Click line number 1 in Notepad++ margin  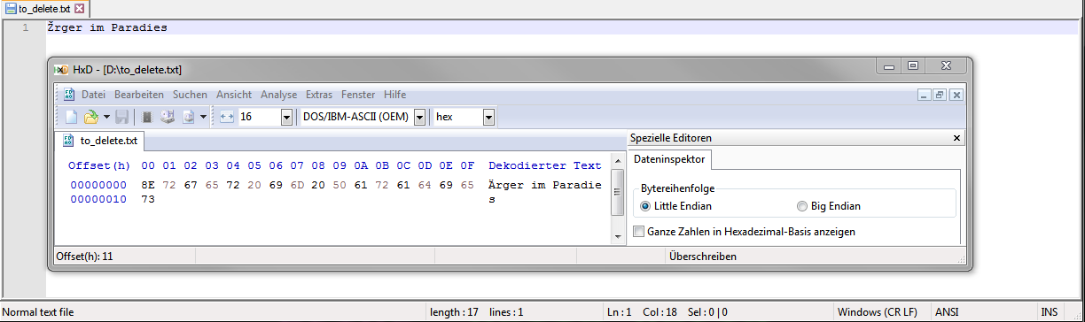click(x=26, y=27)
